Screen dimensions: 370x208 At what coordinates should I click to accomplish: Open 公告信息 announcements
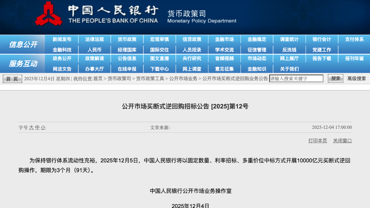[x=127, y=58]
